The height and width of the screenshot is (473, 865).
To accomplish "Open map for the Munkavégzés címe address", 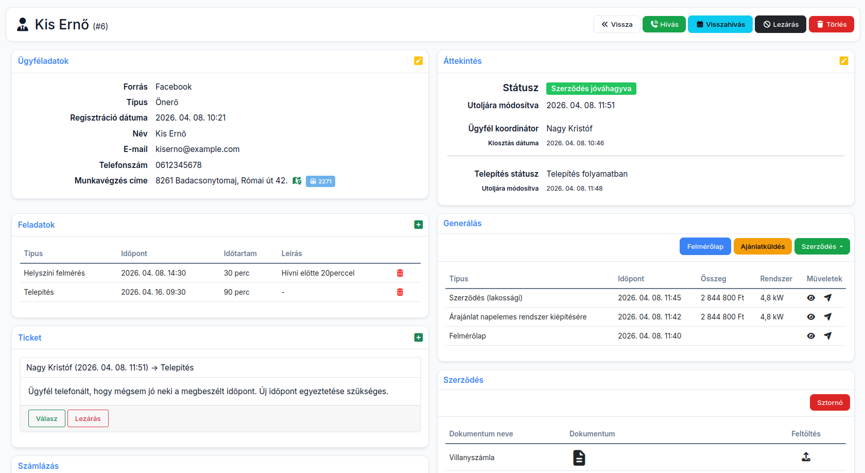I will pyautogui.click(x=297, y=181).
